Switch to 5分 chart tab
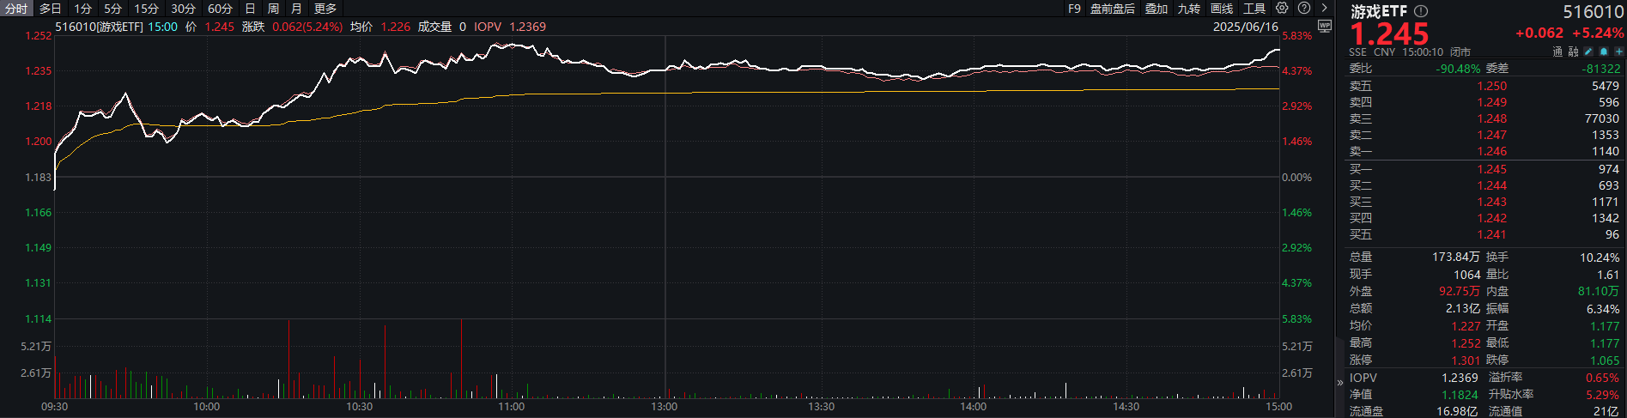1627x418 pixels. 112,9
